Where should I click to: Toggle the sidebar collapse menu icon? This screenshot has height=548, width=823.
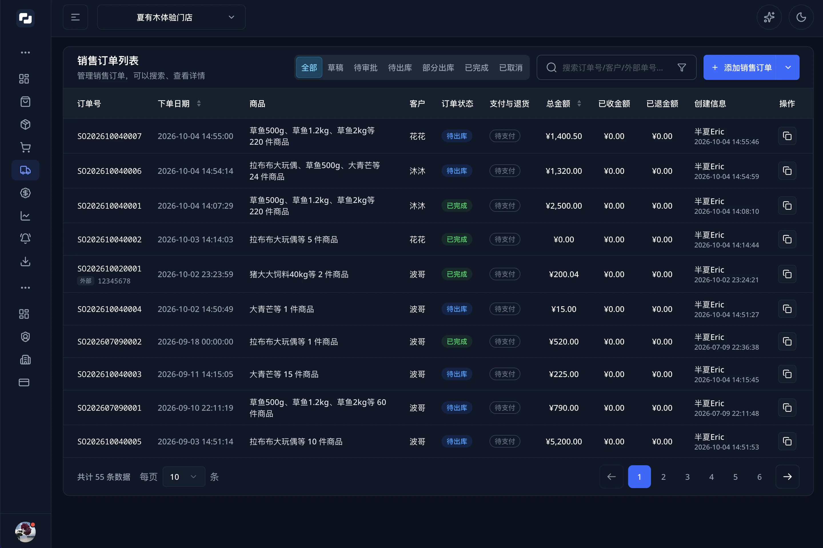[75, 17]
